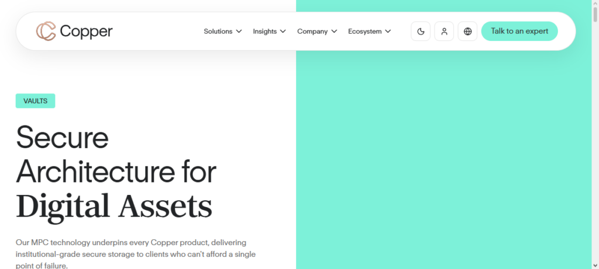The height and width of the screenshot is (269, 599).
Task: Expand the chevron next to Ecosystem
Action: (x=388, y=32)
